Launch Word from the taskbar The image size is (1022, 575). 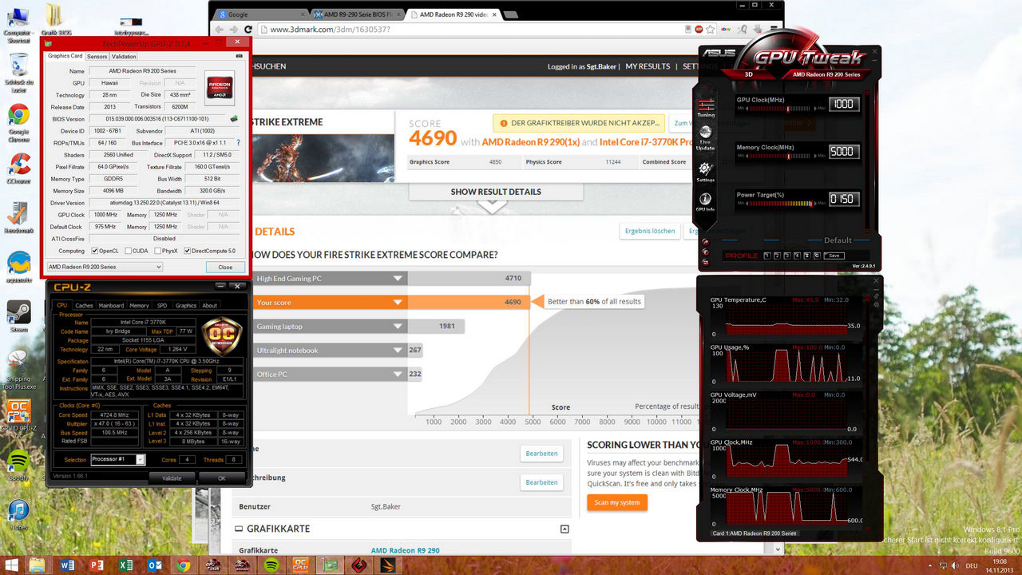[x=67, y=565]
